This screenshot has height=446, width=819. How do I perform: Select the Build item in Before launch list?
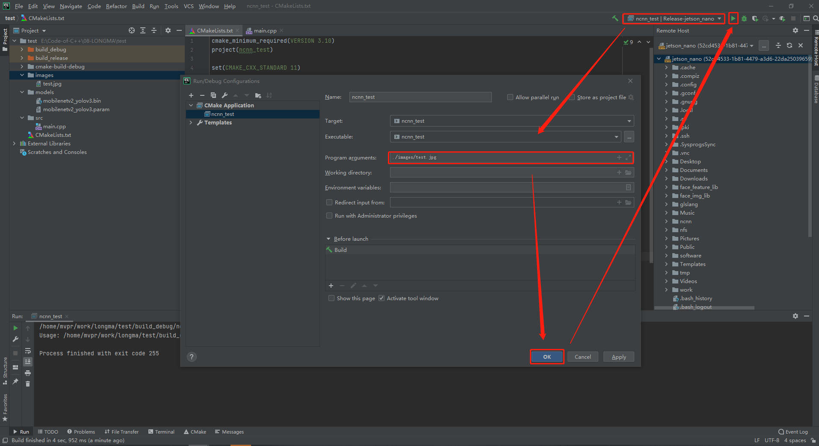(480, 250)
